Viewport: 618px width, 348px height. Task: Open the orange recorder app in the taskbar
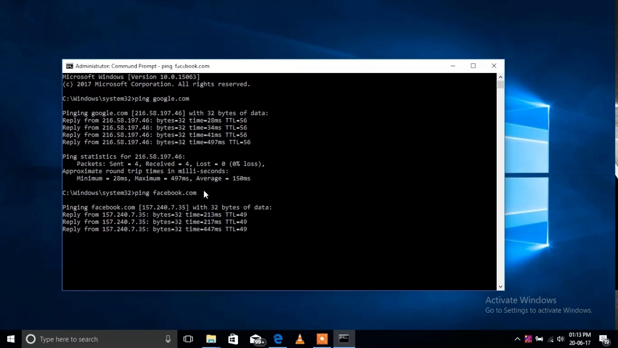[322, 339]
